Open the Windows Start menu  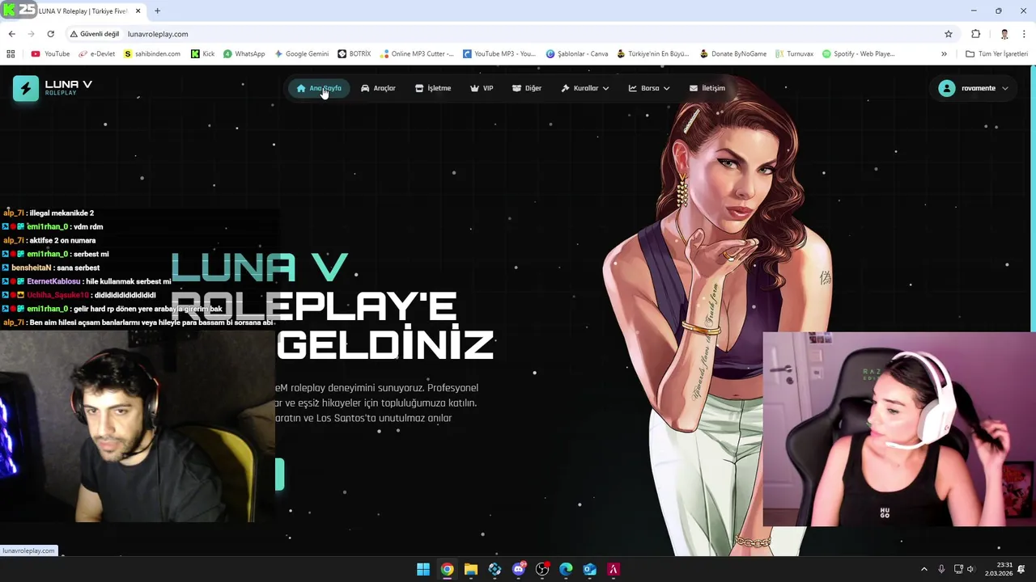[423, 570]
